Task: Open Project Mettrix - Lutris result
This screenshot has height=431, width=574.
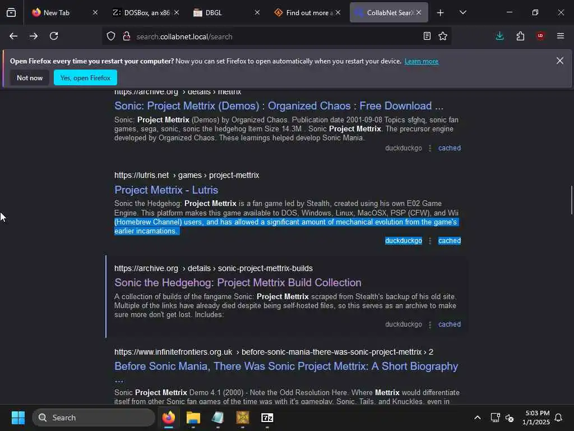Action: pyautogui.click(x=166, y=190)
